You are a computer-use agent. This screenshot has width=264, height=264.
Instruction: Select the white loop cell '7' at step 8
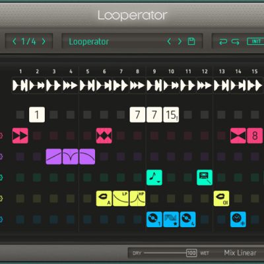tap(137, 115)
